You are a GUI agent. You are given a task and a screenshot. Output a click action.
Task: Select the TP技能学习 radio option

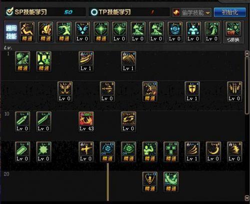click(94, 12)
